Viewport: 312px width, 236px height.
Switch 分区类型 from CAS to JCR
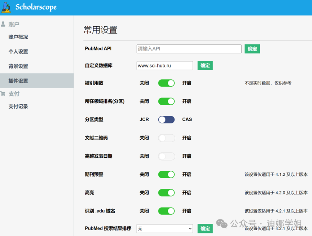166,119
